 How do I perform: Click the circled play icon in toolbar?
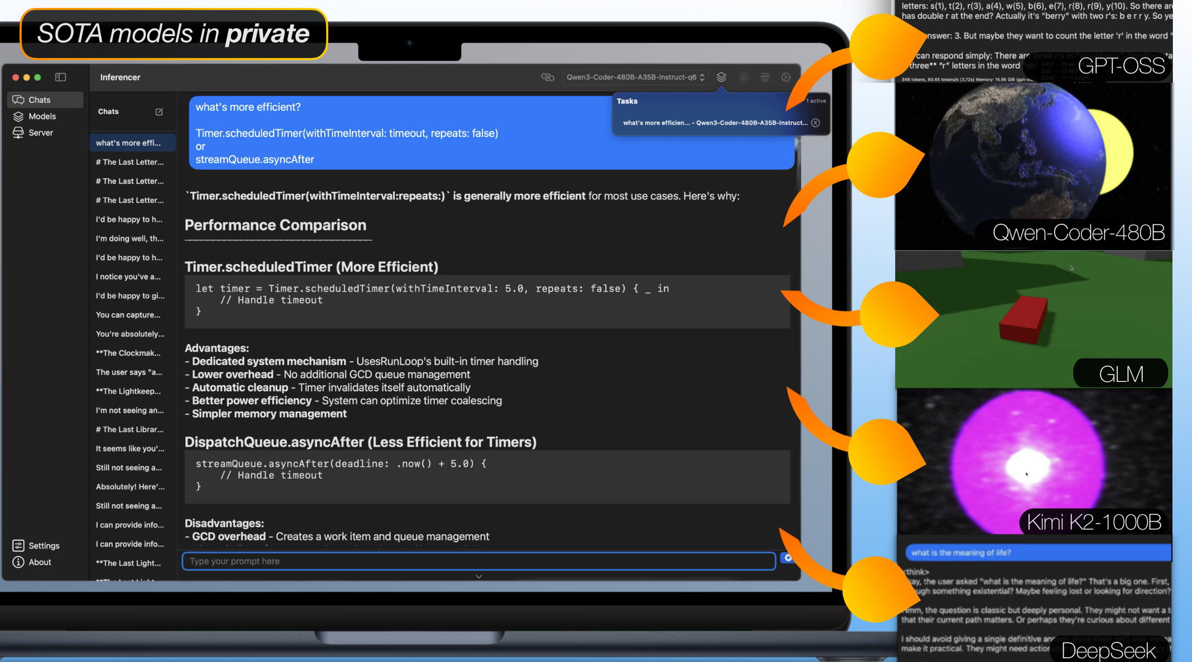[x=786, y=77]
